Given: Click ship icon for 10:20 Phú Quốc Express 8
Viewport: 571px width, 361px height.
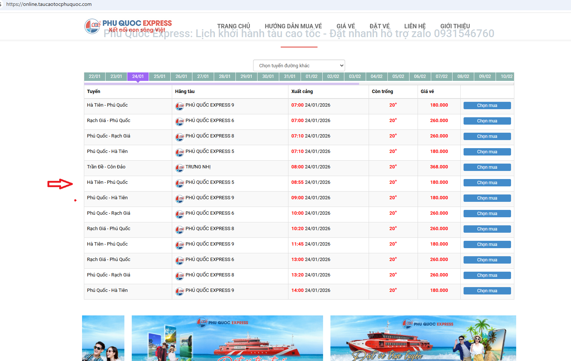Looking at the screenshot, I should tap(180, 230).
